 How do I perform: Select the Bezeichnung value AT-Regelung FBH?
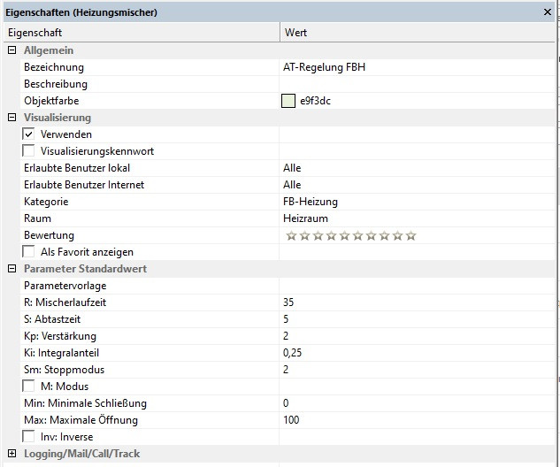click(322, 67)
